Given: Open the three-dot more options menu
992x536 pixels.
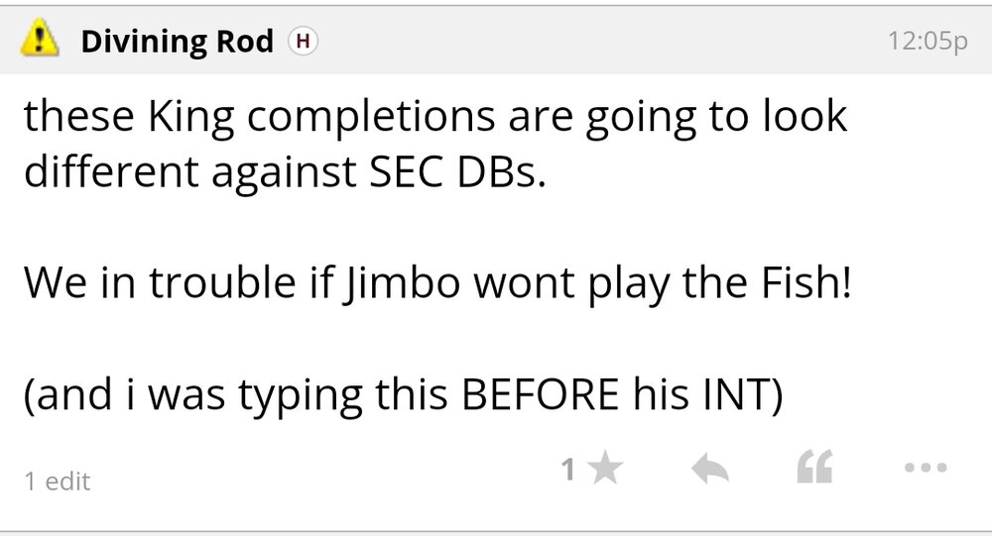Looking at the screenshot, I should 926,468.
